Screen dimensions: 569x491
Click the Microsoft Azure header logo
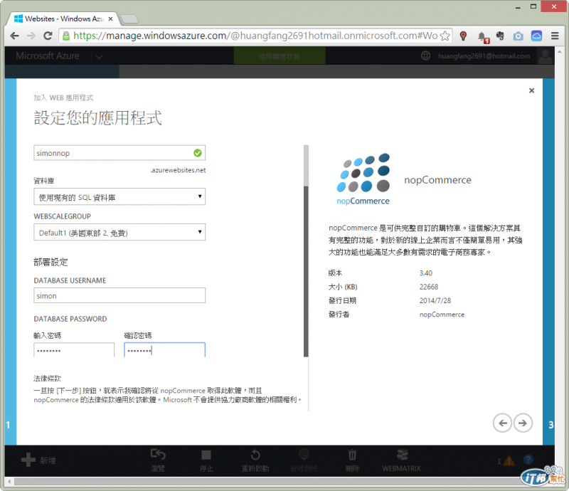48,56
